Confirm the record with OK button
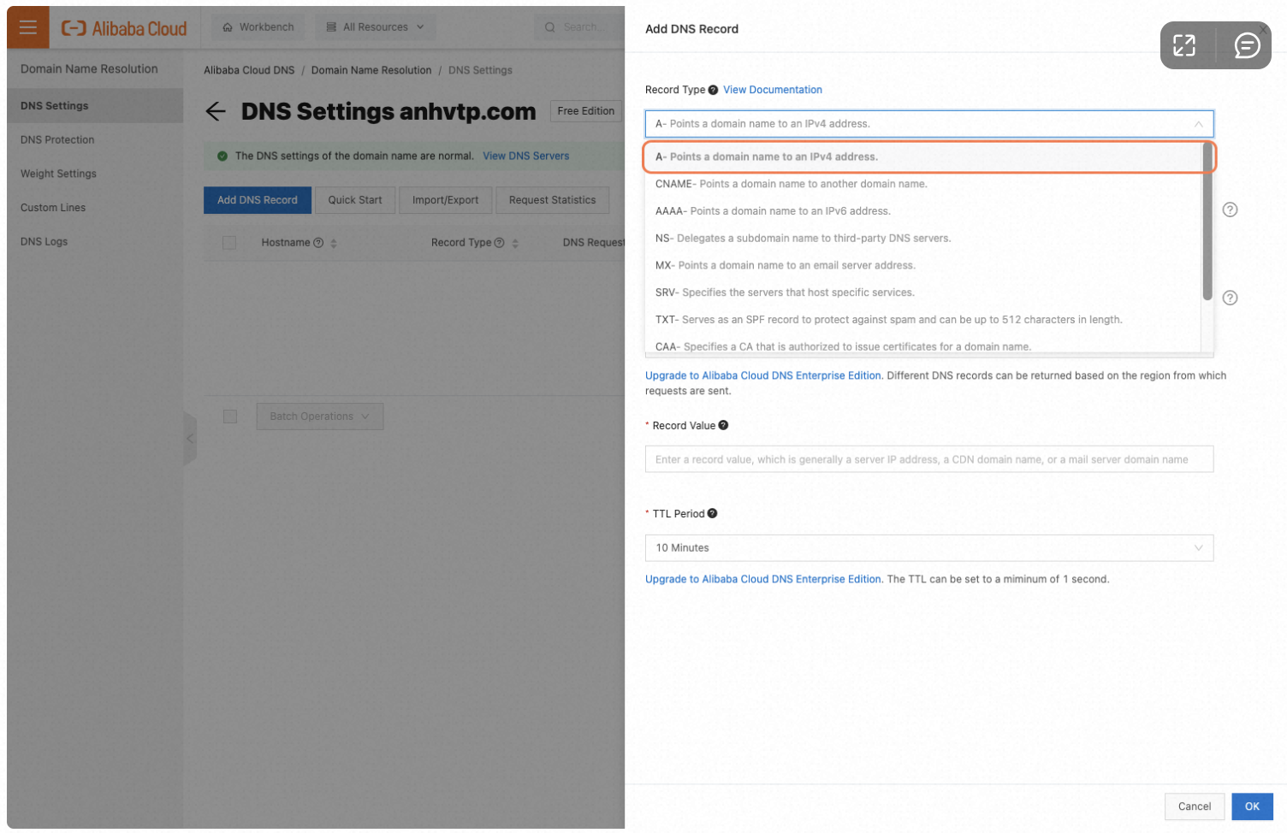 click(x=1252, y=806)
